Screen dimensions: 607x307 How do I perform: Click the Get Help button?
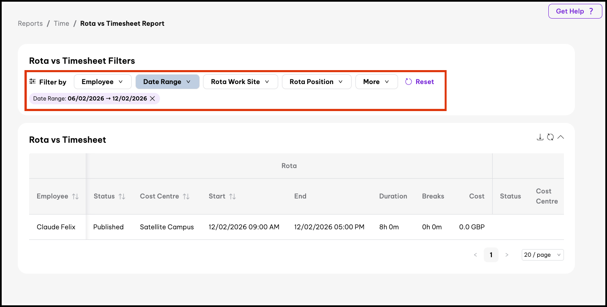(575, 11)
